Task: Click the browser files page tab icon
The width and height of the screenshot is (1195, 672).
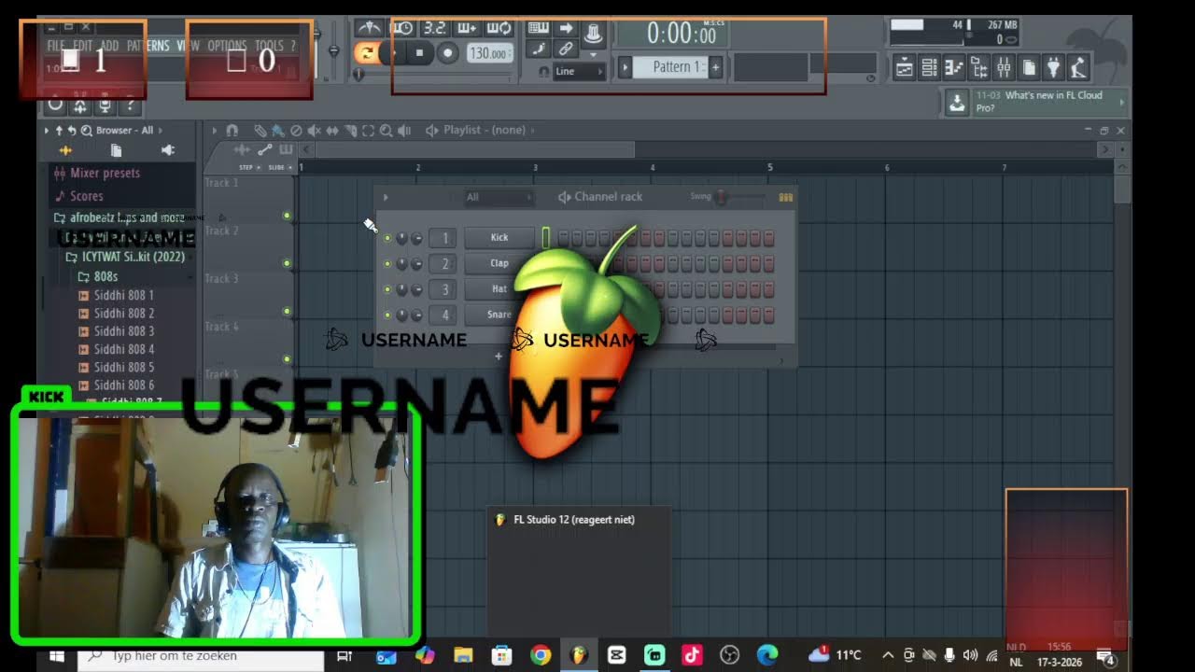Action: 116,150
